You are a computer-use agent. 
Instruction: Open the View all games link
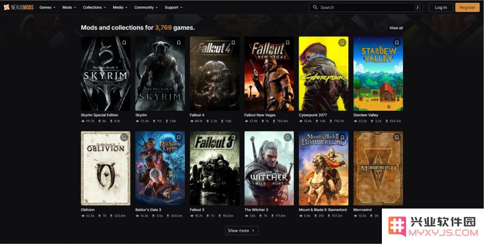coord(396,28)
